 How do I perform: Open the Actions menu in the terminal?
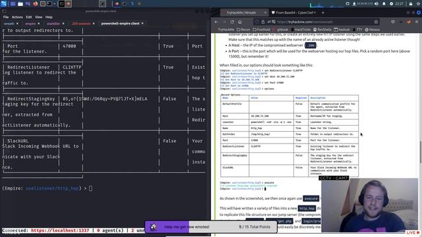pyautogui.click(x=17, y=17)
